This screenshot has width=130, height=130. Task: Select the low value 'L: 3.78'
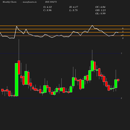coord(73,10)
